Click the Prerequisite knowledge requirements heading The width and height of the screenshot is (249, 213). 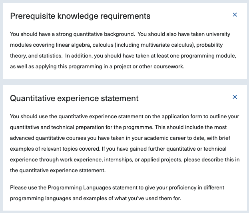point(80,16)
